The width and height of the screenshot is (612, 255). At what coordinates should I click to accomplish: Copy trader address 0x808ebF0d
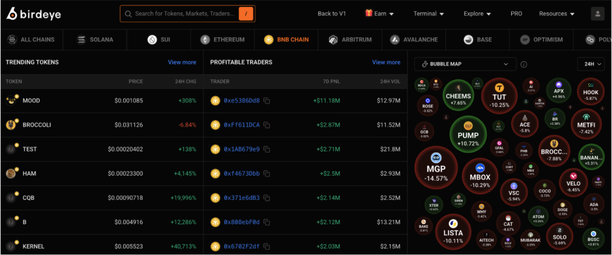(267, 222)
